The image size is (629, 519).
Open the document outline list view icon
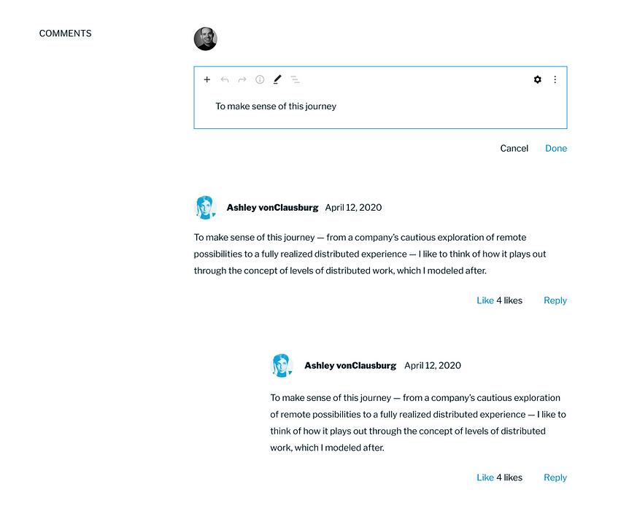pos(295,79)
